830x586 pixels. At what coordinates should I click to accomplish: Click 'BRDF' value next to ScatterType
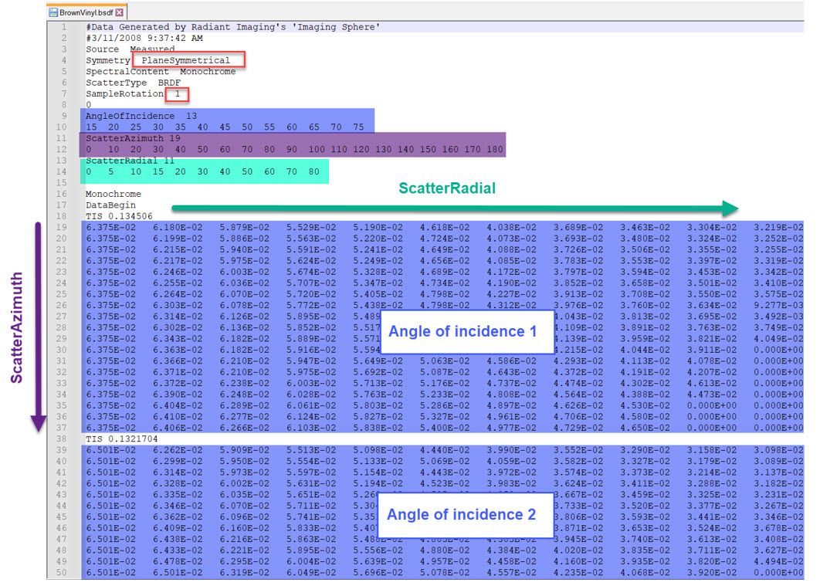[x=169, y=83]
